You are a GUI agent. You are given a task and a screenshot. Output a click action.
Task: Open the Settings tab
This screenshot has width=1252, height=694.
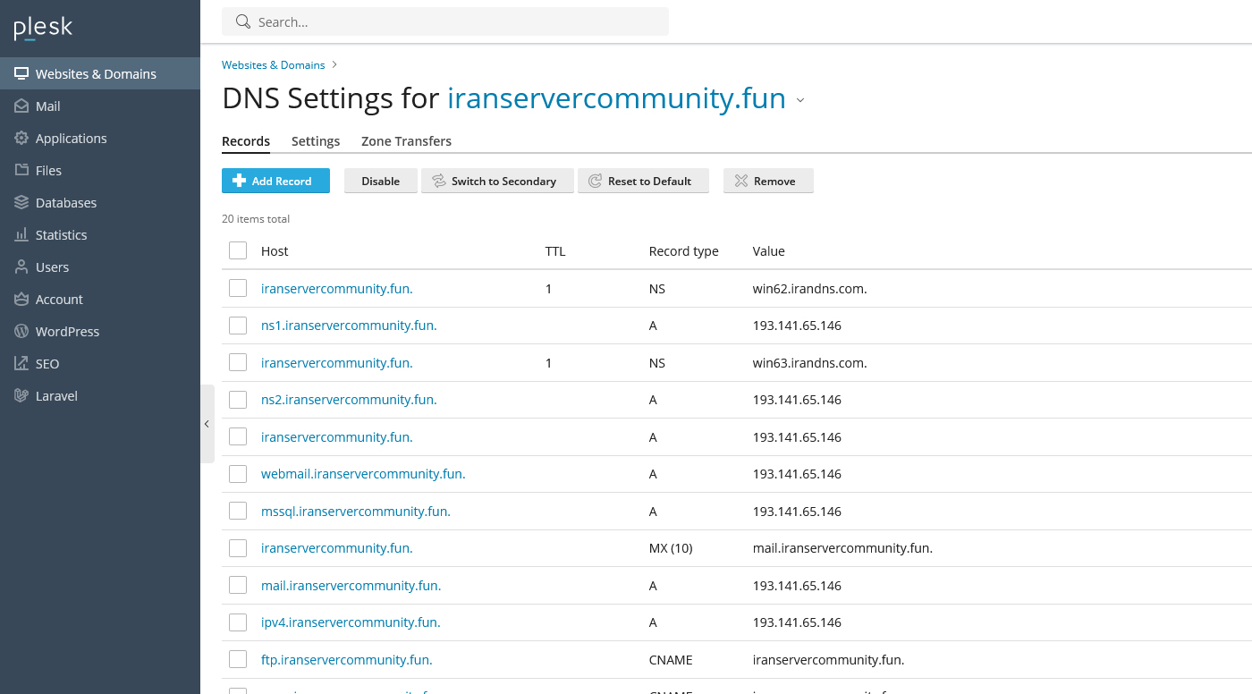316,141
